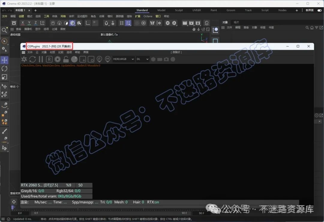324x222 pixels.
Task: Select Edges mode icon
Action: click(59, 23)
